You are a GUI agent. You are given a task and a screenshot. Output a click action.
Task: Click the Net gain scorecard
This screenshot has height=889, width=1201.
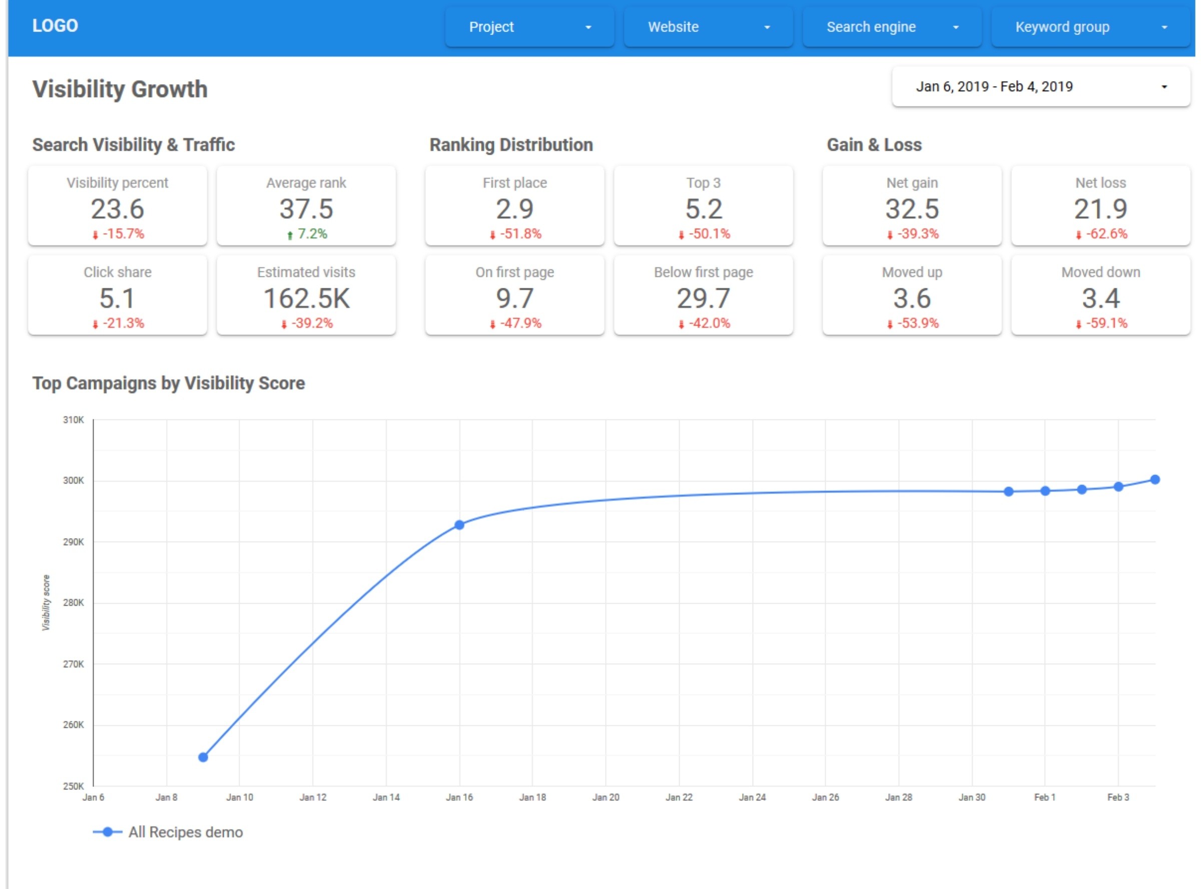coord(912,206)
